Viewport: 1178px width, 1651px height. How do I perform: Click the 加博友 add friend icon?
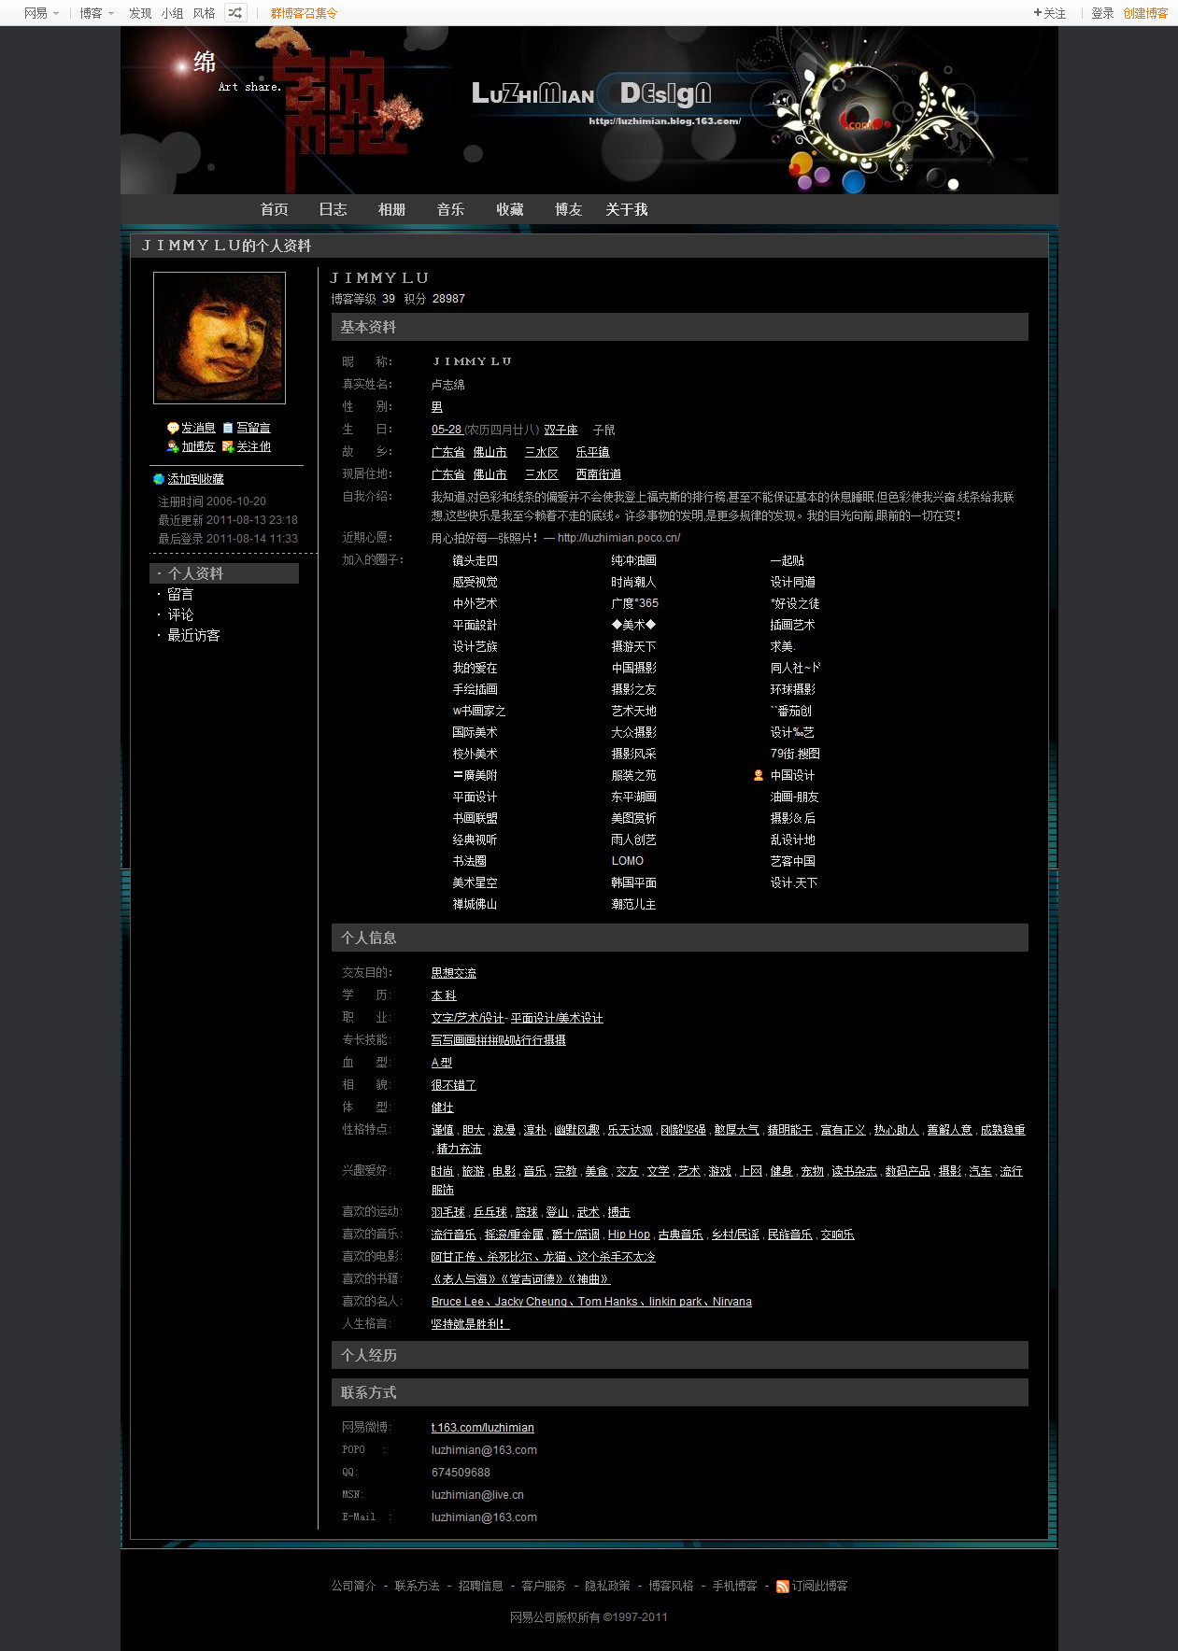click(173, 446)
